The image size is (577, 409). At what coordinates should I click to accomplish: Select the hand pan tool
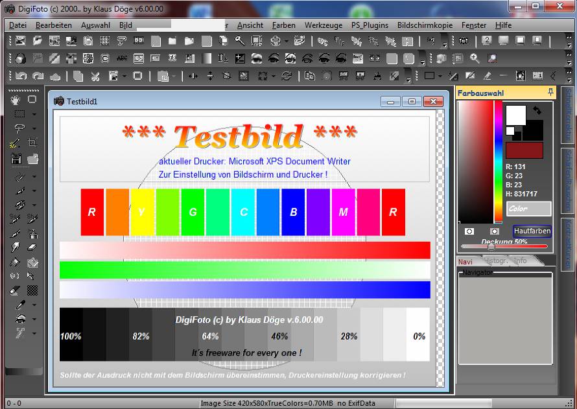pos(16,99)
